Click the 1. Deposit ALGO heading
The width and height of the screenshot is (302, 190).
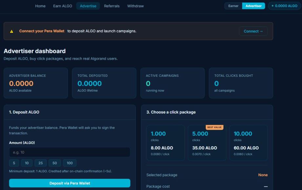[24, 112]
